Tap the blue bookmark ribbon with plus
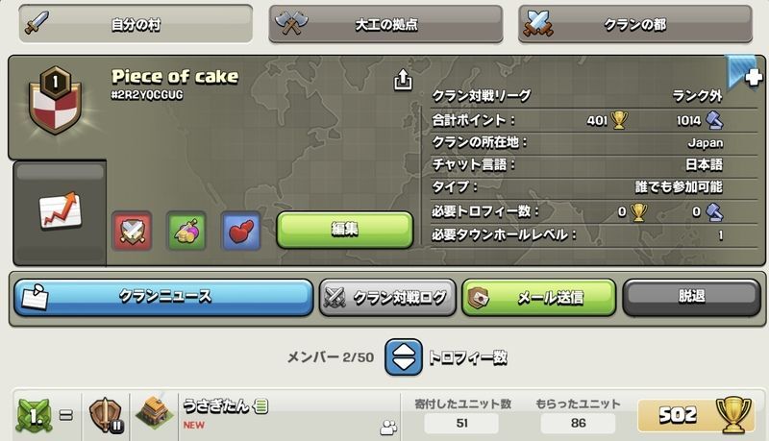The image size is (769, 441). click(743, 73)
